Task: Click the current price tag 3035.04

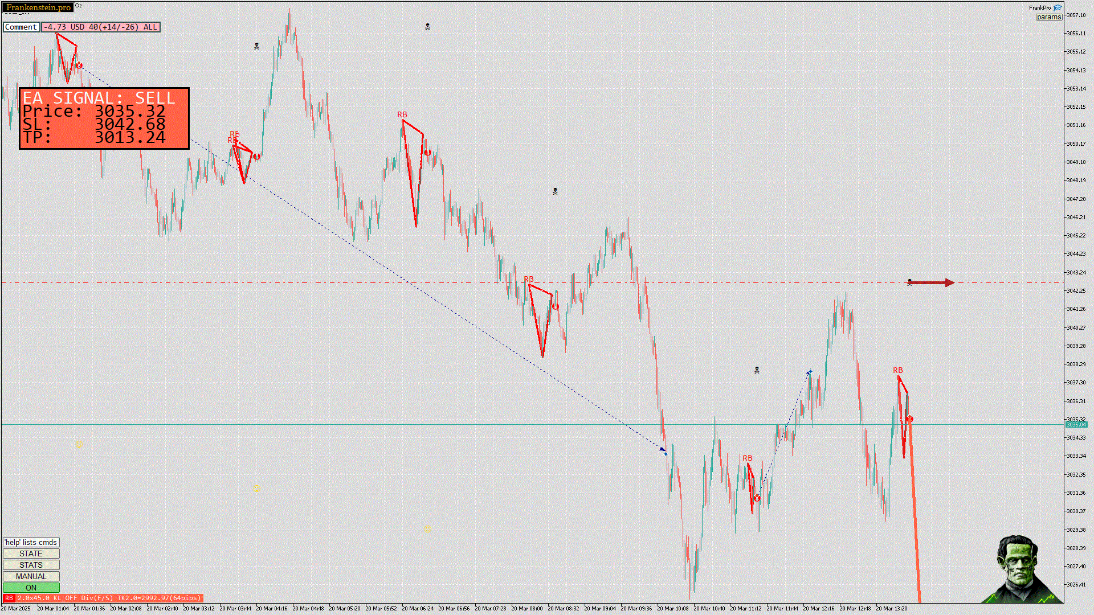Action: [1076, 425]
